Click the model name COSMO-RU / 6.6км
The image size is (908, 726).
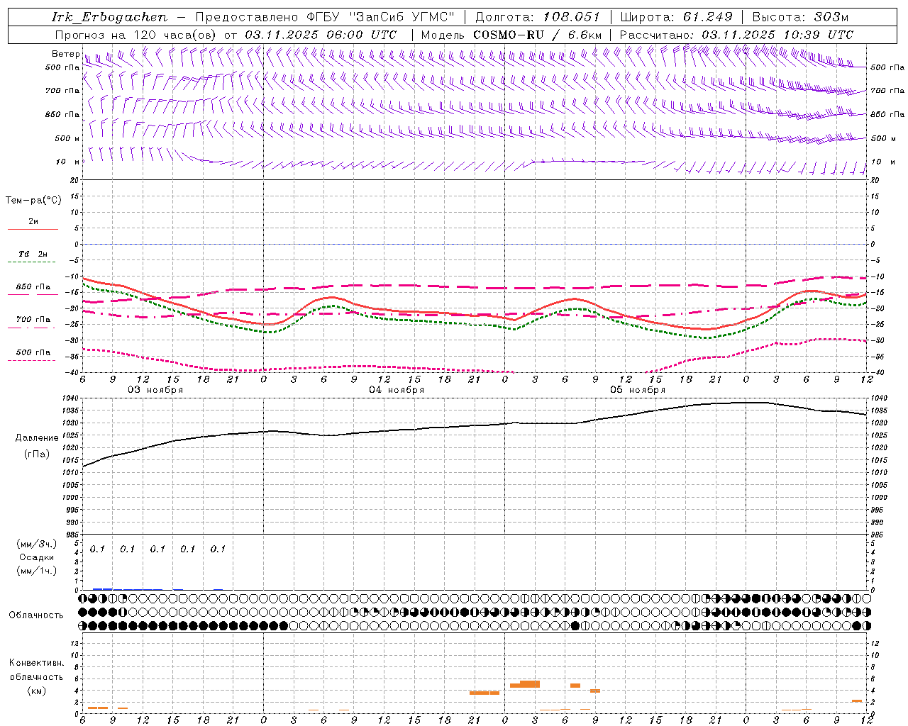click(x=538, y=35)
